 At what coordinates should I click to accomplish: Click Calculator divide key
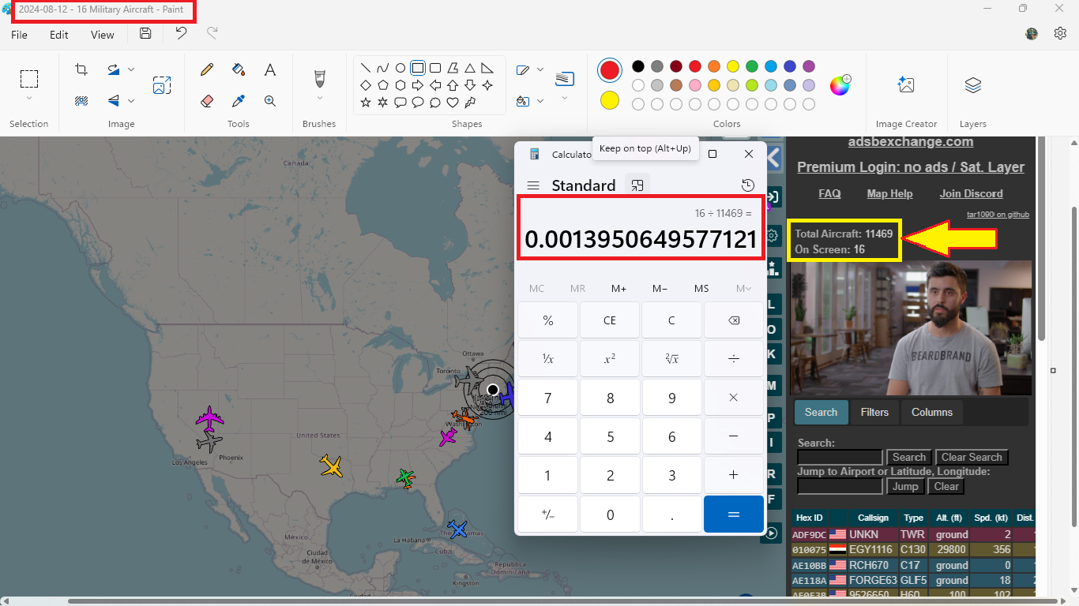734,359
